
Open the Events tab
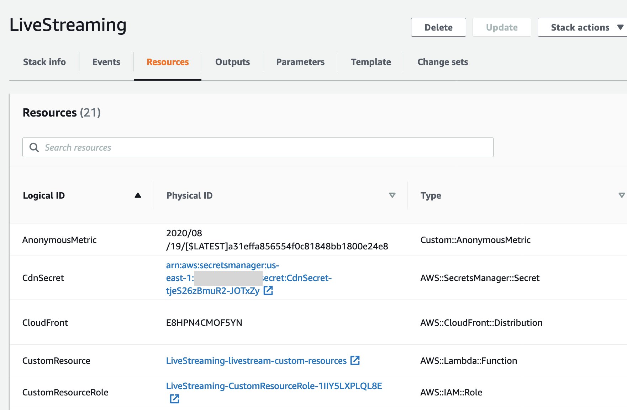(106, 62)
